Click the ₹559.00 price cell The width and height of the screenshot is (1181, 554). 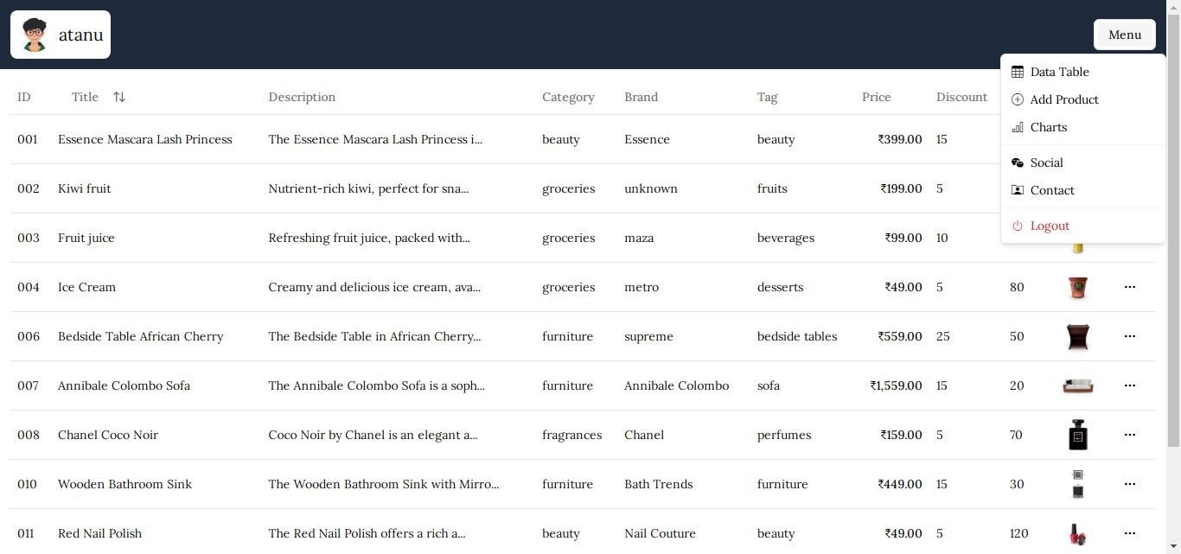pos(900,336)
